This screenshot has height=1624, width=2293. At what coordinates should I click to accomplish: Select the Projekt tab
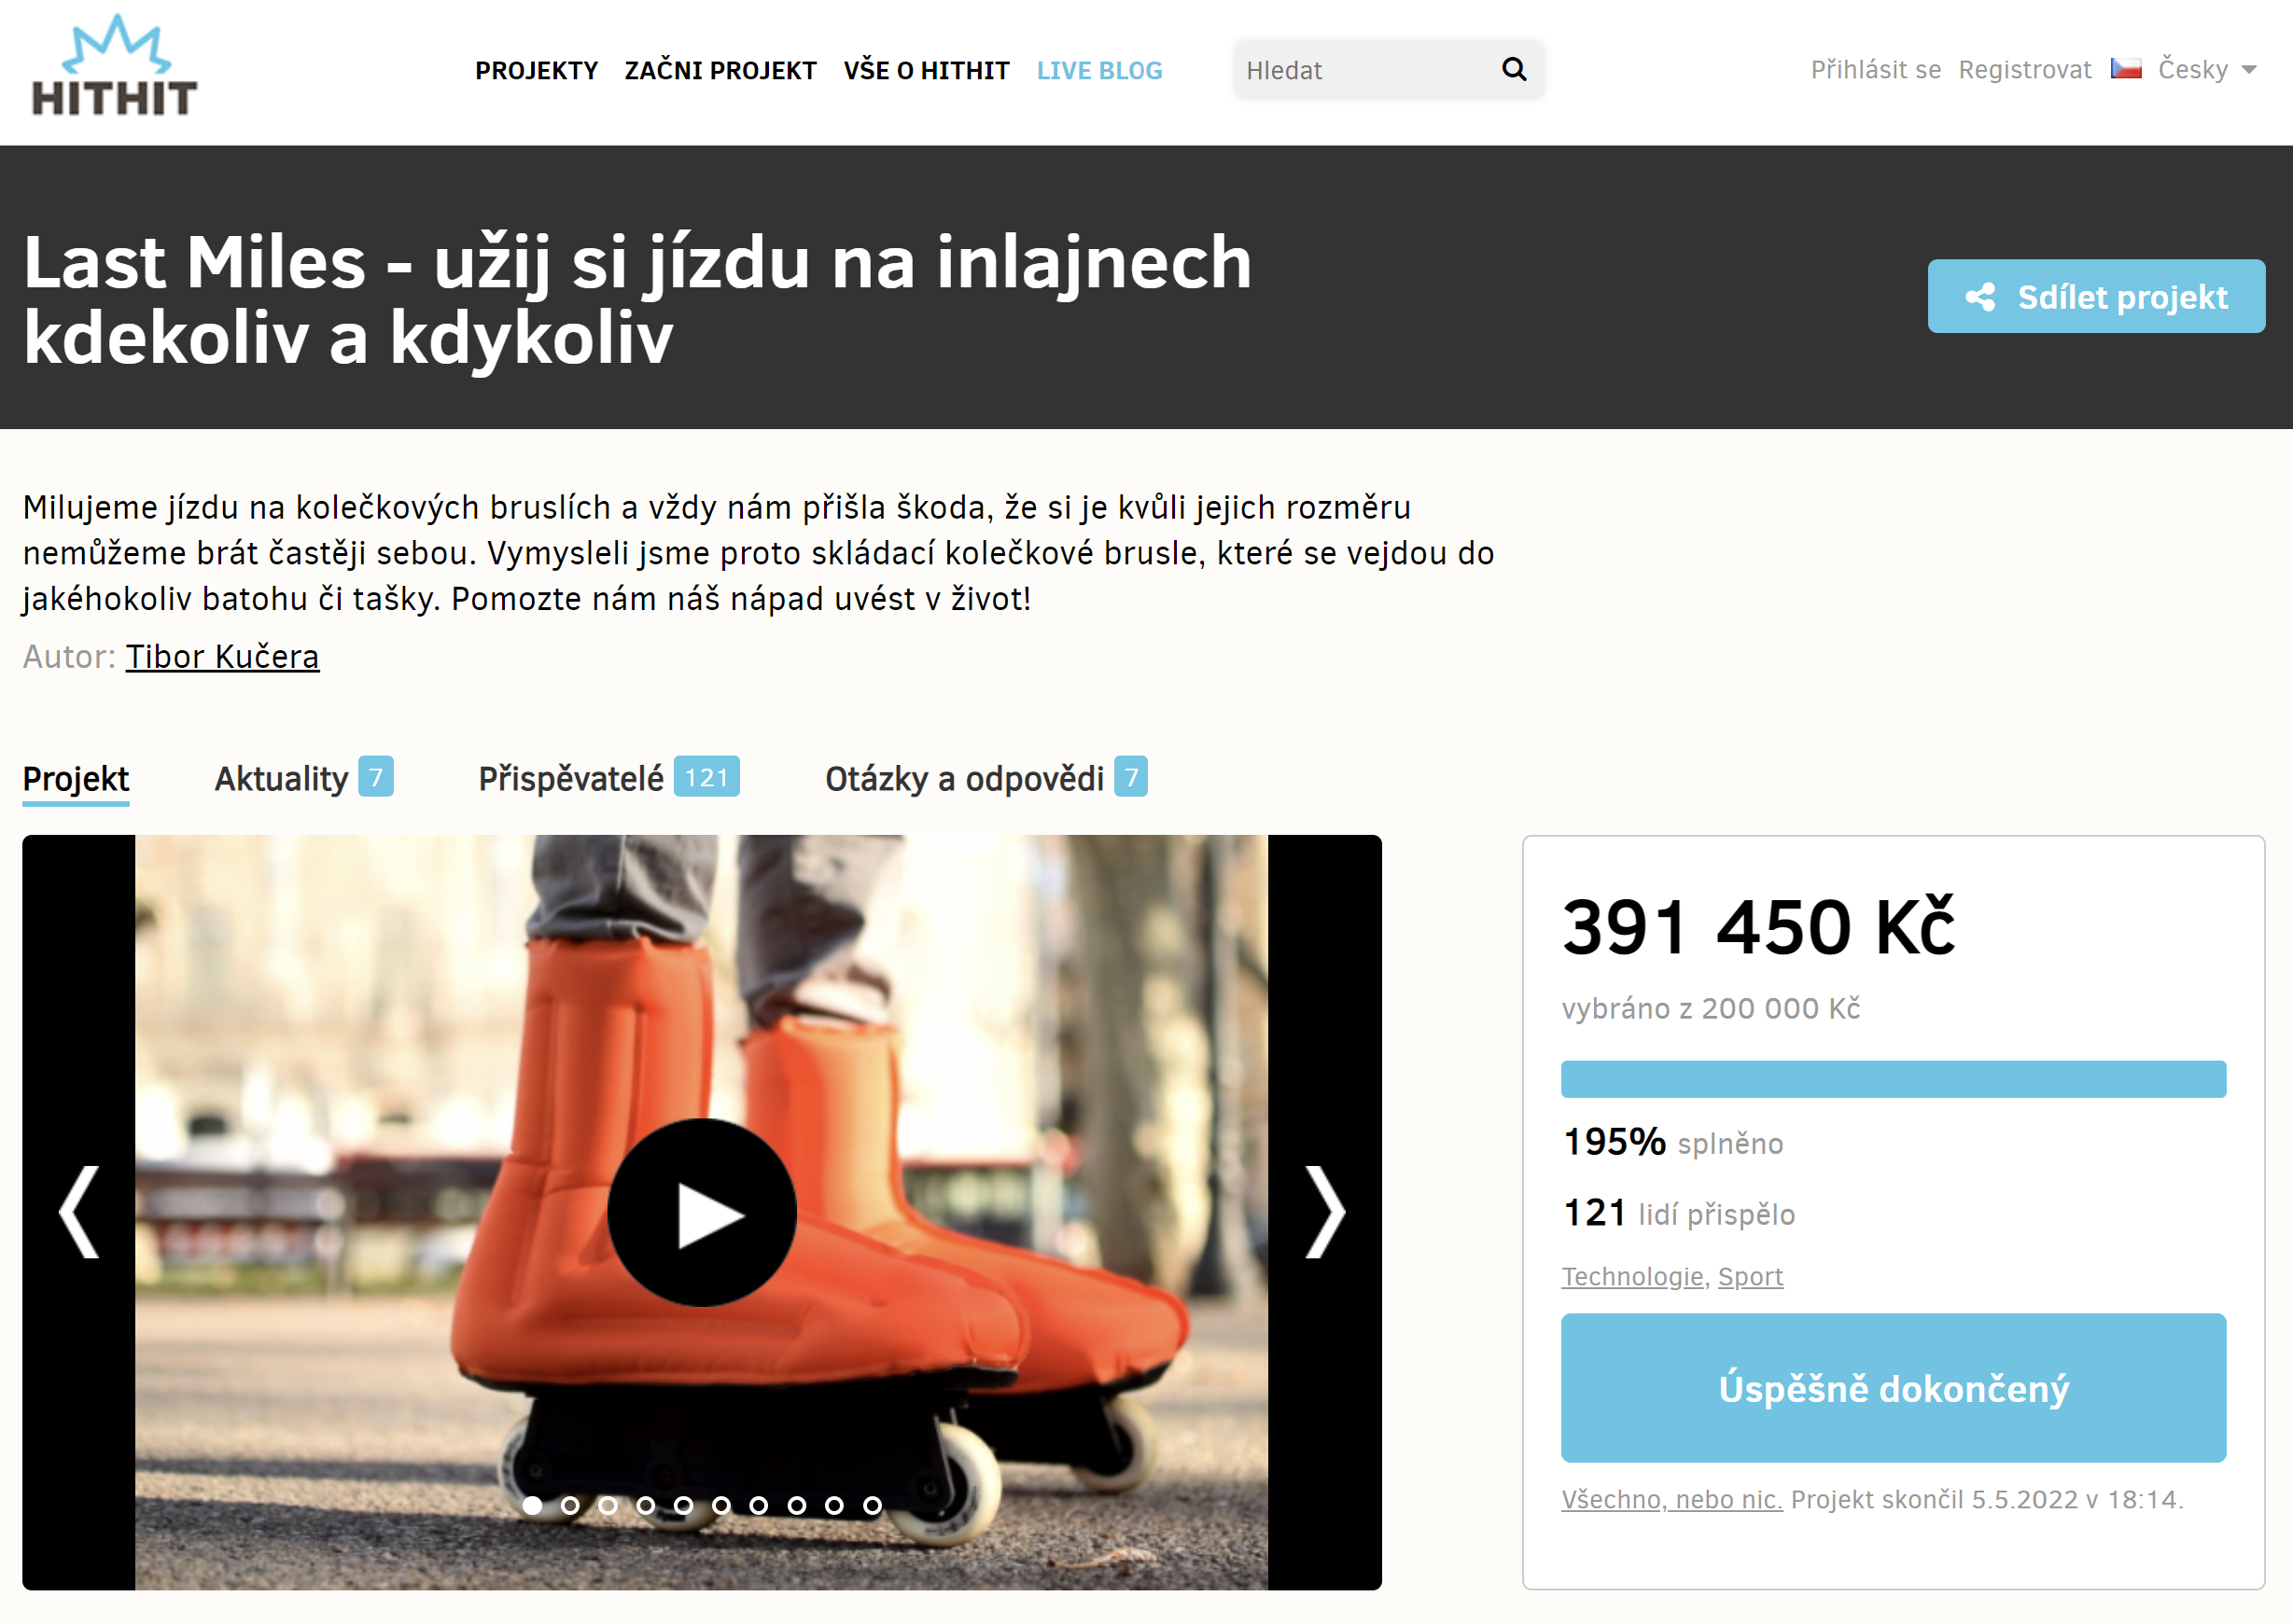point(76,779)
